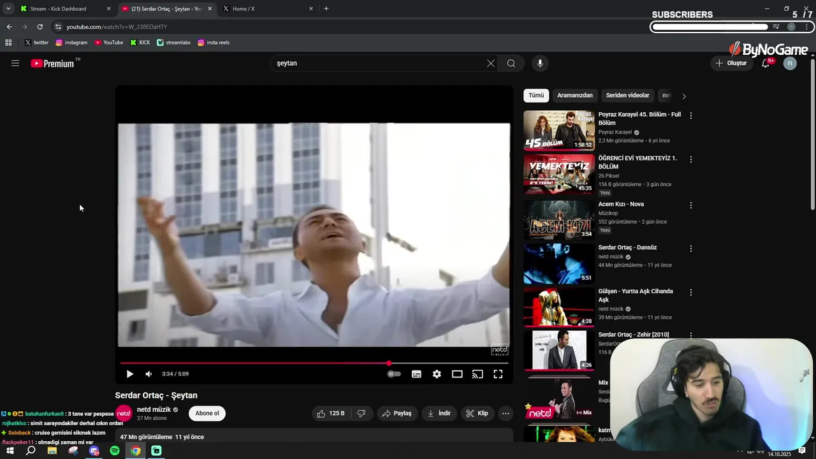
Task: Open Gülşen - Yurtta Aşk Cihanda Aşk thumbnail
Action: point(559,307)
